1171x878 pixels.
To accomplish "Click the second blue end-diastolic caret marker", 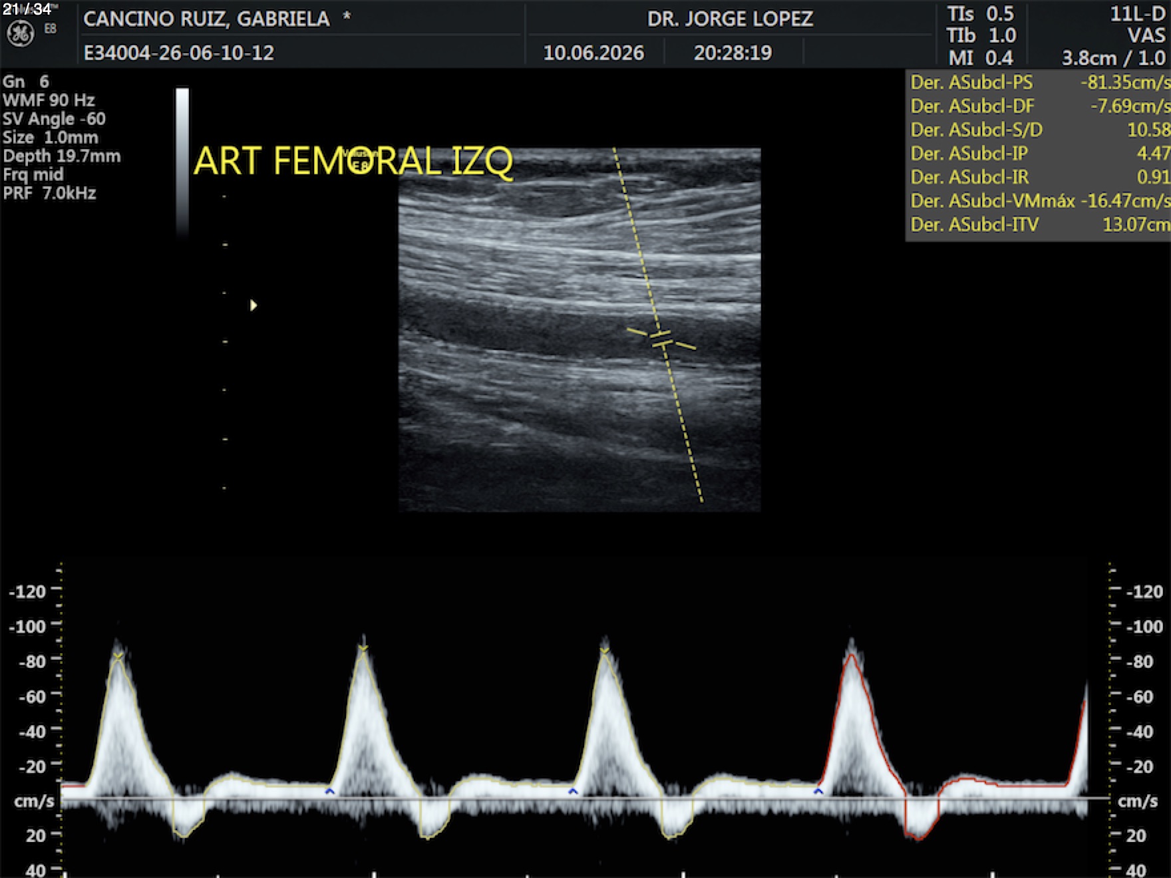I will [573, 791].
